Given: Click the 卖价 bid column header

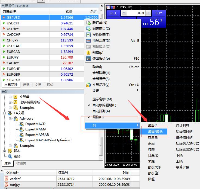Looking at the screenshot, I should click(62, 11).
